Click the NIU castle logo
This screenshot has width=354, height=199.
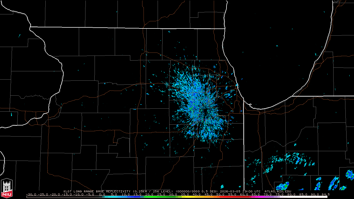[x=7, y=188]
